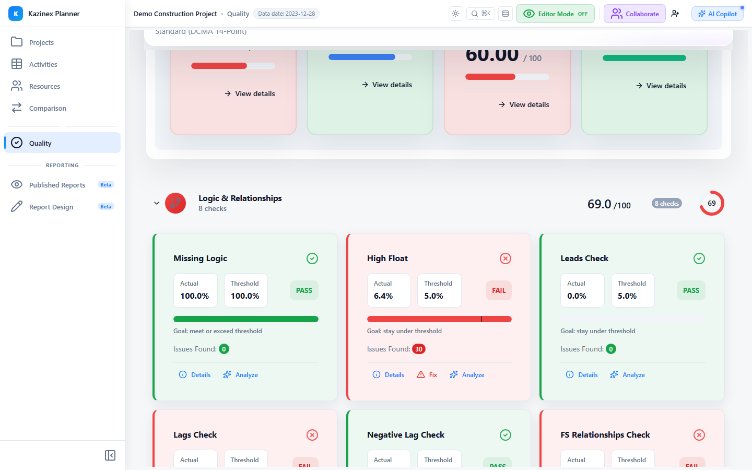The height and width of the screenshot is (470, 752).
Task: View details on first red summary card
Action: coord(250,93)
